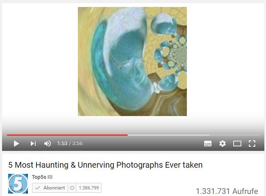This screenshot has width=266, height=196.
Task: Click the video title text
Action: [x=105, y=165]
